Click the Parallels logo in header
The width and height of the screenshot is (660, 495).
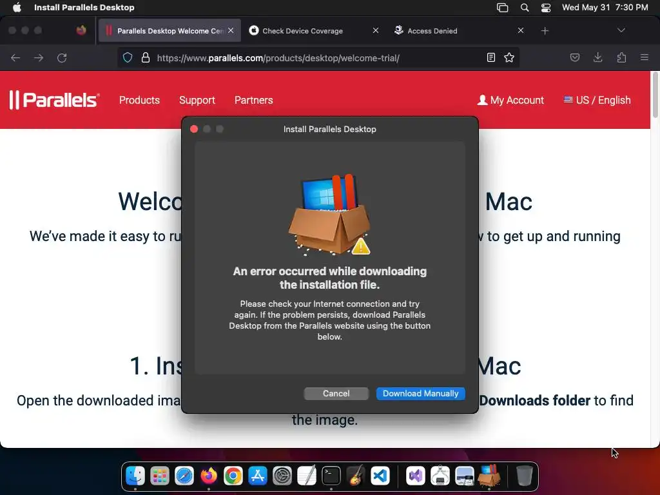tap(54, 100)
